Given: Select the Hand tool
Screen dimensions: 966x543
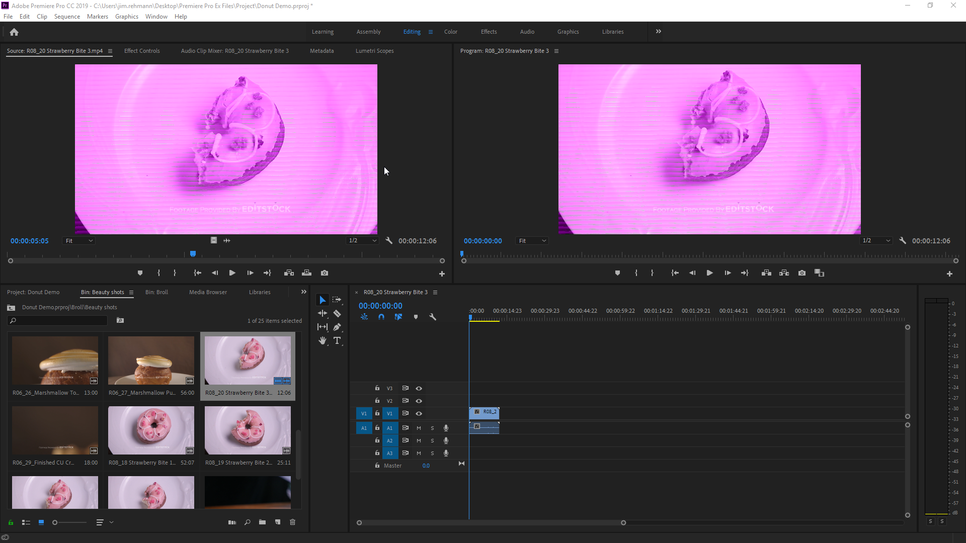Looking at the screenshot, I should pyautogui.click(x=323, y=341).
